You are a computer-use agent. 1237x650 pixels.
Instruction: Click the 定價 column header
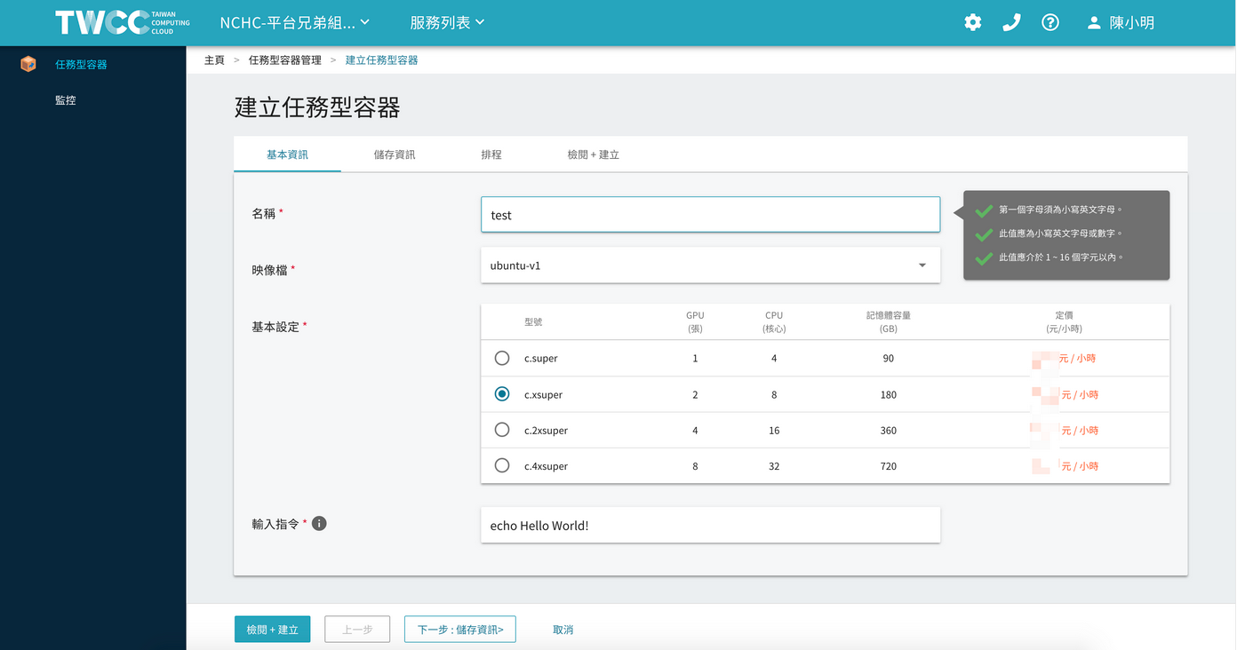[1065, 321]
